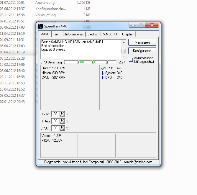Select the 15.02.2012 17:06 row in Explorer
Screen dimensions: 197x195
coord(18,64)
